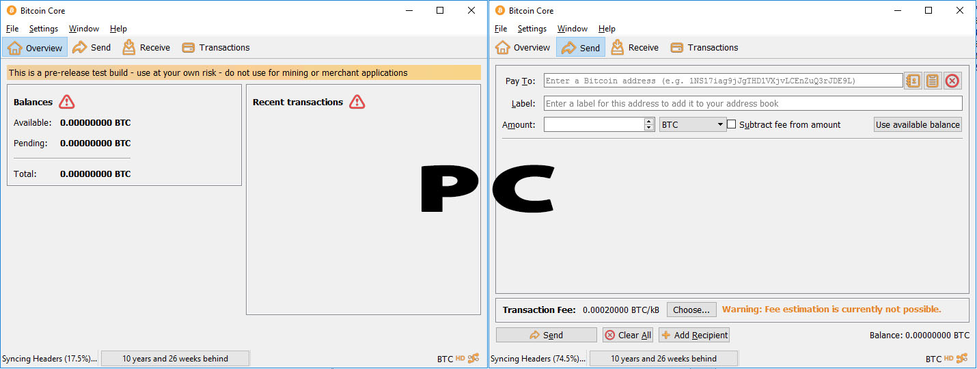Click the Amount input field
977x369 pixels.
pos(594,124)
